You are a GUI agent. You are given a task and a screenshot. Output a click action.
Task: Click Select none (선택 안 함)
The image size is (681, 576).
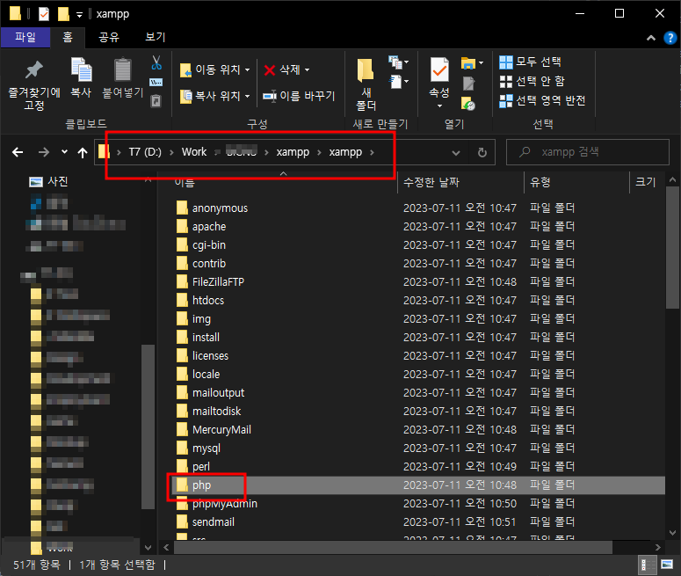point(532,81)
